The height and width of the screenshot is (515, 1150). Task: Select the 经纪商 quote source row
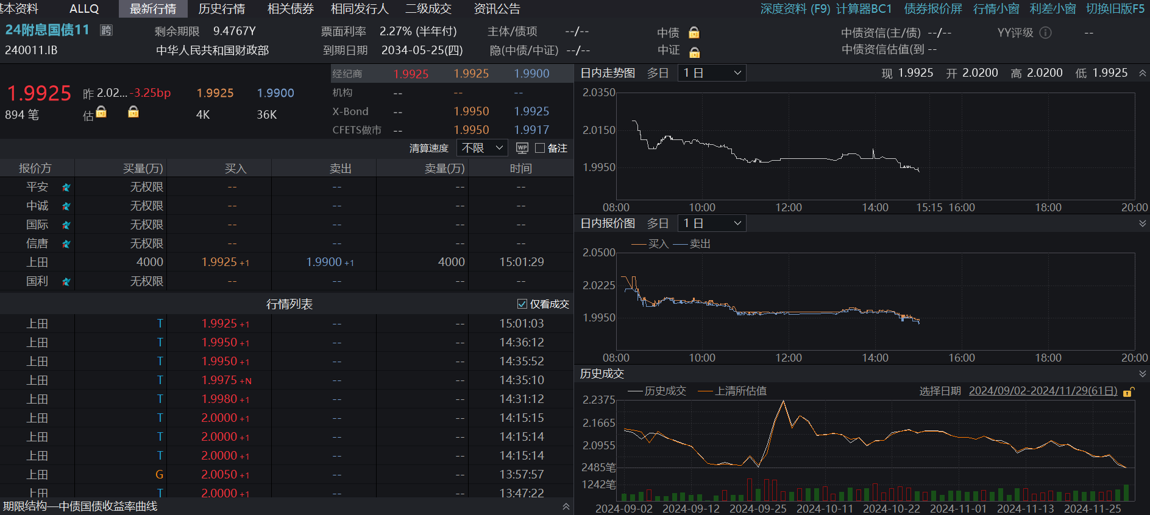coord(452,74)
